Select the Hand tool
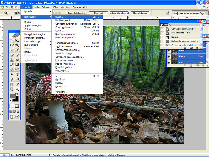The width and height of the screenshot is (209, 157). 12,89
